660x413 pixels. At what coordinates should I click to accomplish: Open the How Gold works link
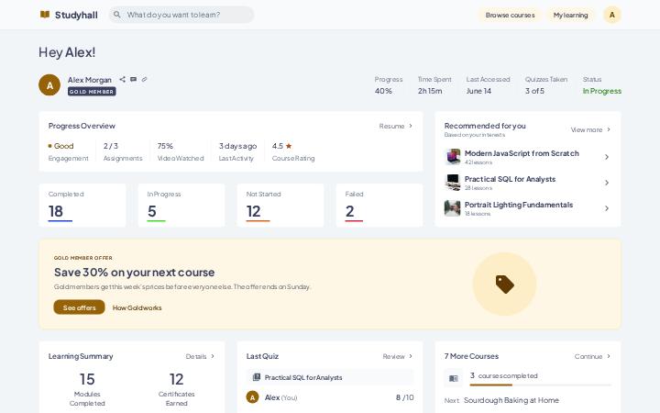[x=137, y=307]
